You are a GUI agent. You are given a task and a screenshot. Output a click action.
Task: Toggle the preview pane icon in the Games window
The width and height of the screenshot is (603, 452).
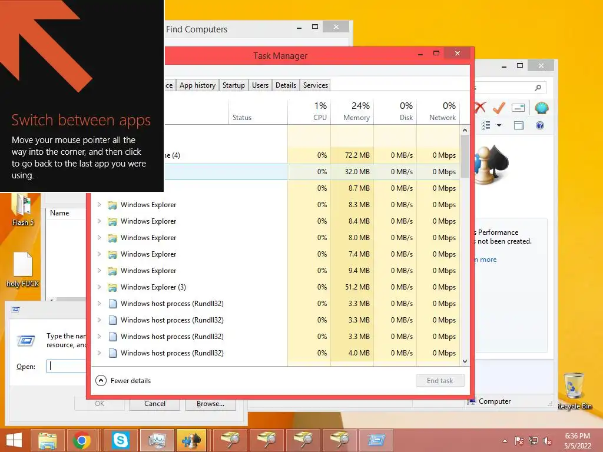point(519,125)
